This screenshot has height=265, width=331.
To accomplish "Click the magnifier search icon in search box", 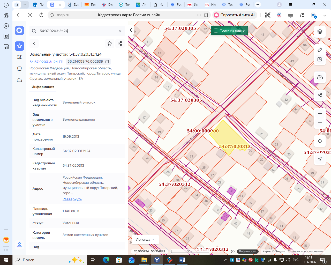I will [x=34, y=31].
